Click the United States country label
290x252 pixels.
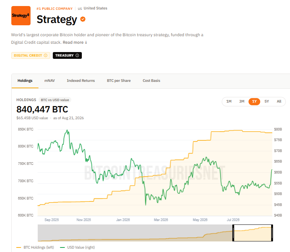[x=95, y=8]
